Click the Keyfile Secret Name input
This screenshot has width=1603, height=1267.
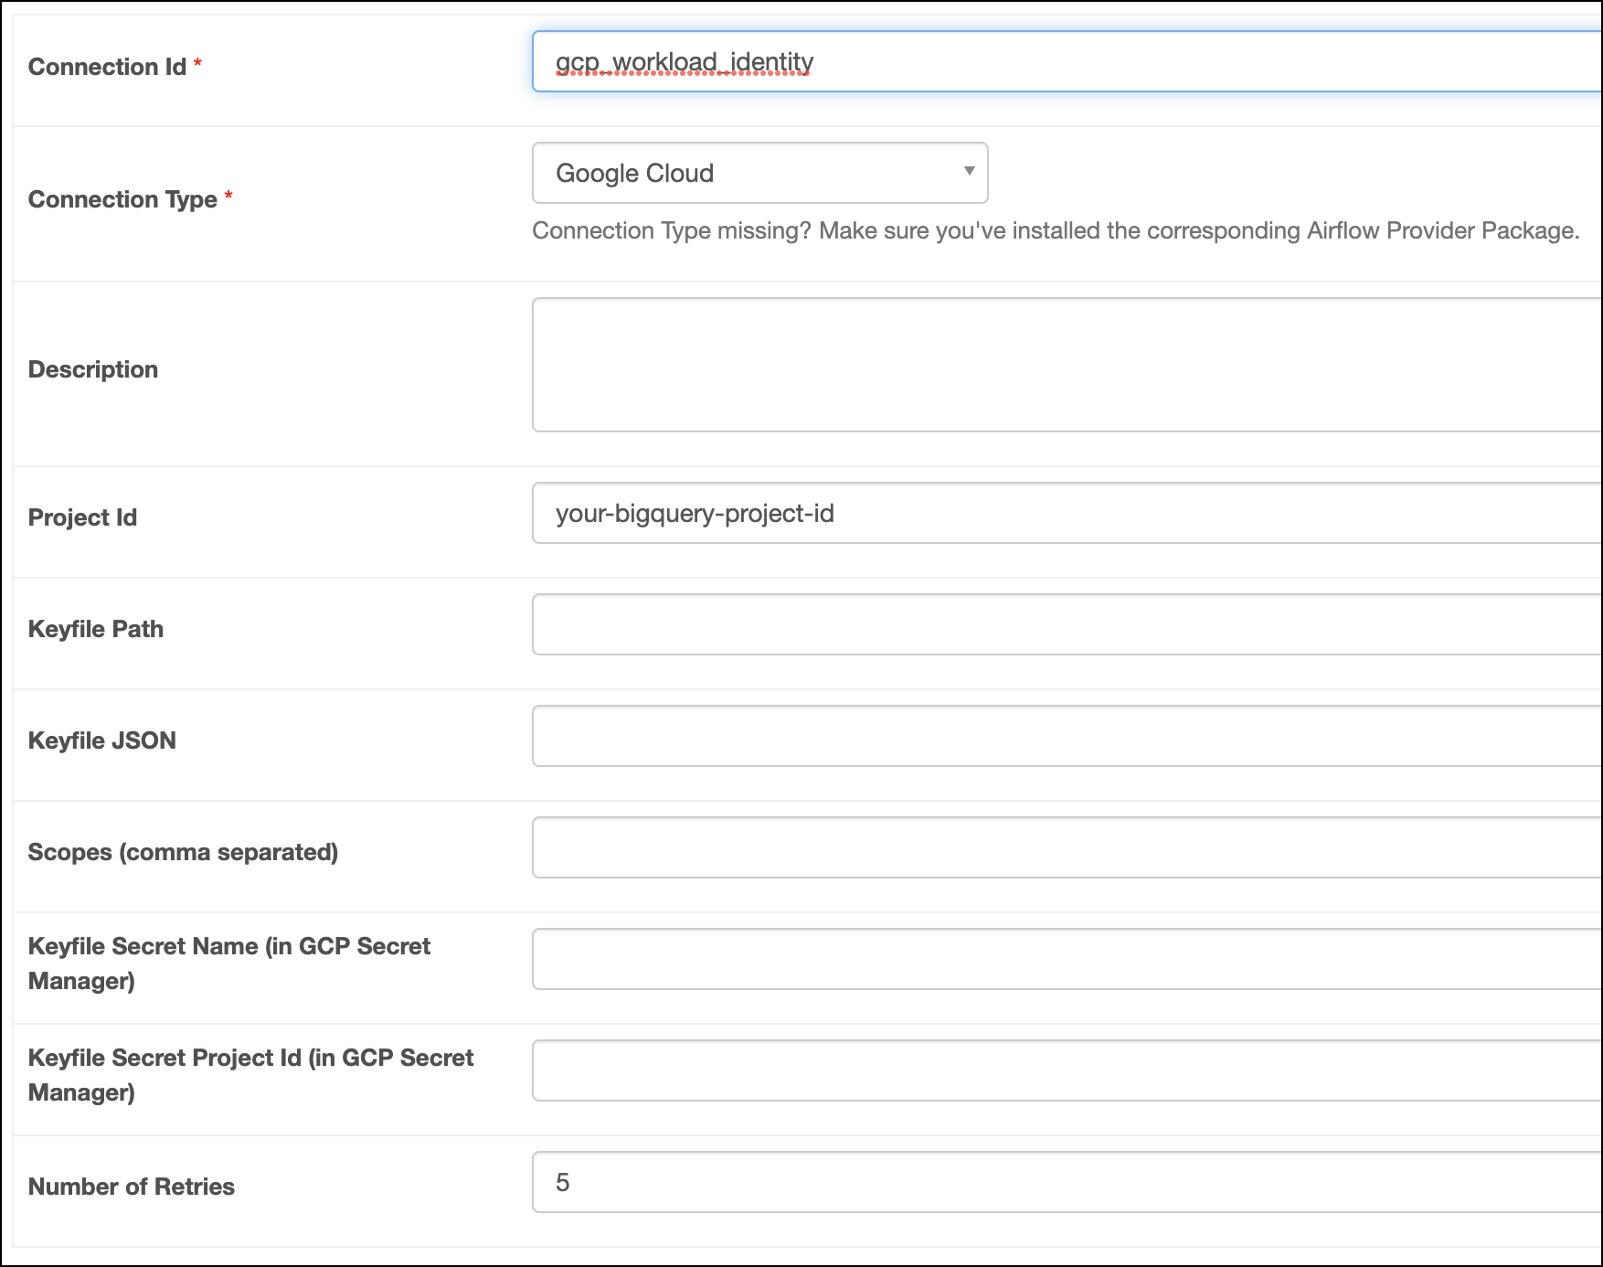tap(1005, 958)
